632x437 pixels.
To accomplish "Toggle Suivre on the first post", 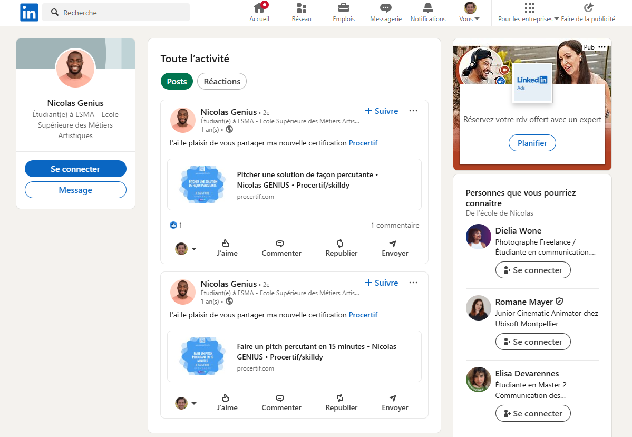I will (x=382, y=111).
